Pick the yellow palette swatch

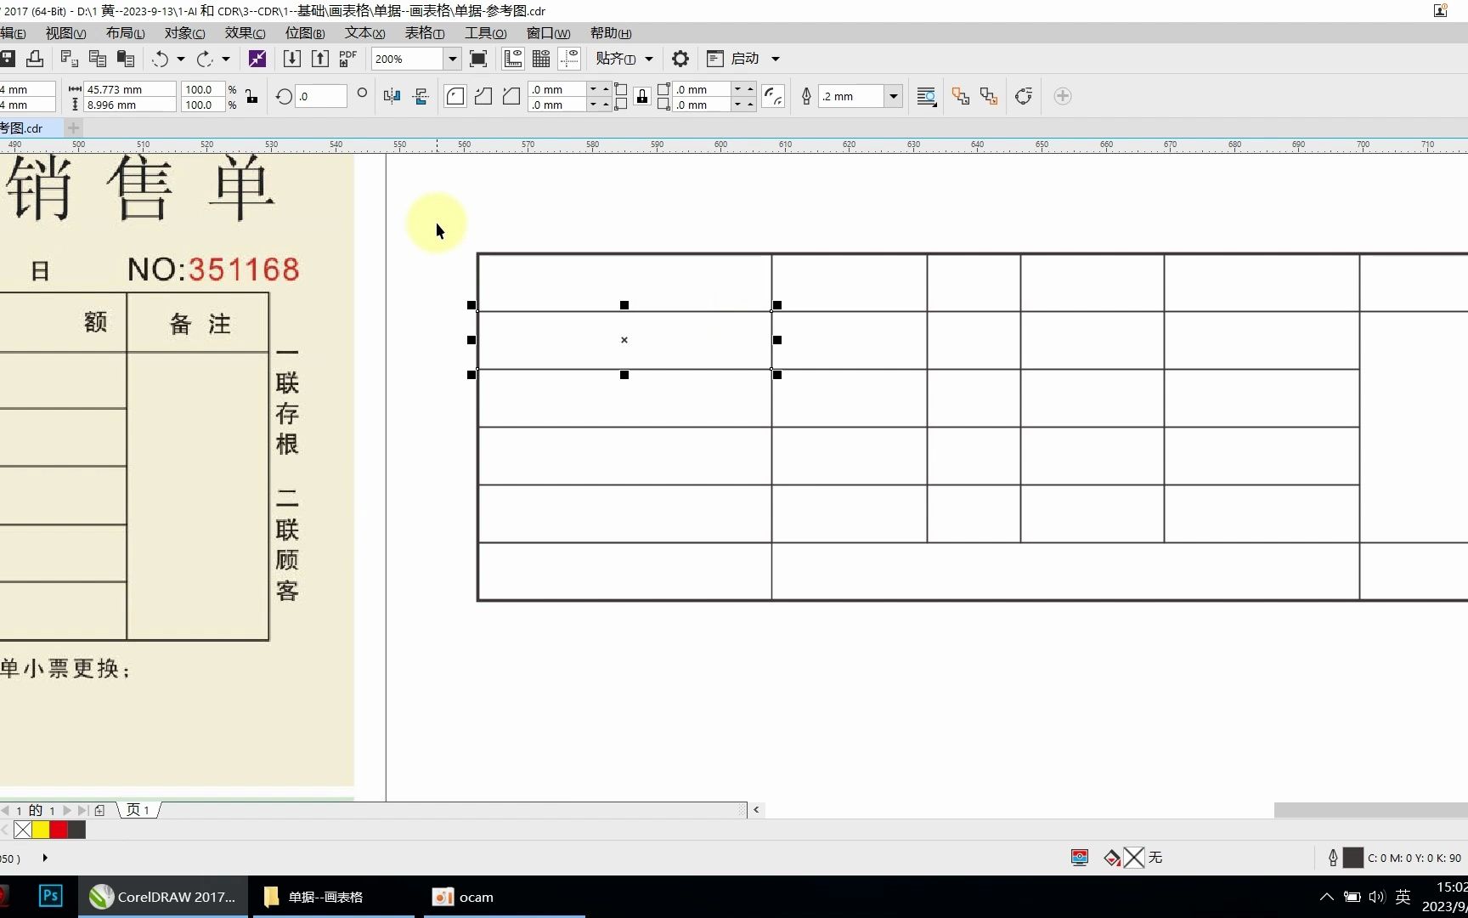[x=41, y=830]
